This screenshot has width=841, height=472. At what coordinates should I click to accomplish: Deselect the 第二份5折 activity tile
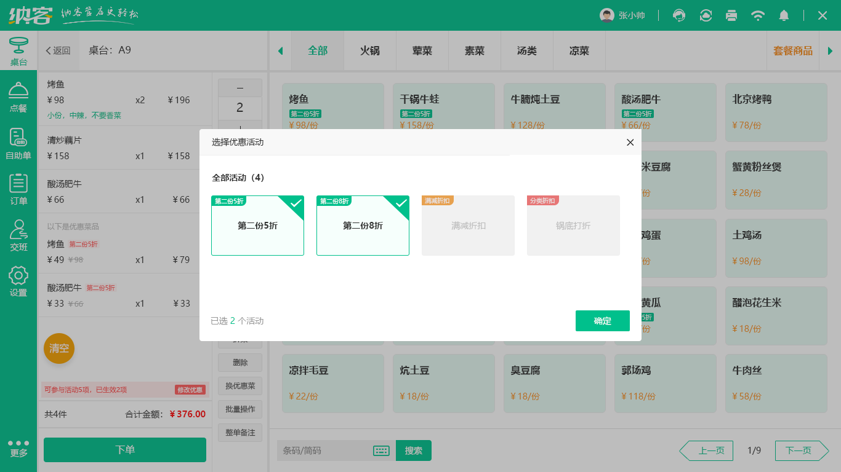coord(257,226)
